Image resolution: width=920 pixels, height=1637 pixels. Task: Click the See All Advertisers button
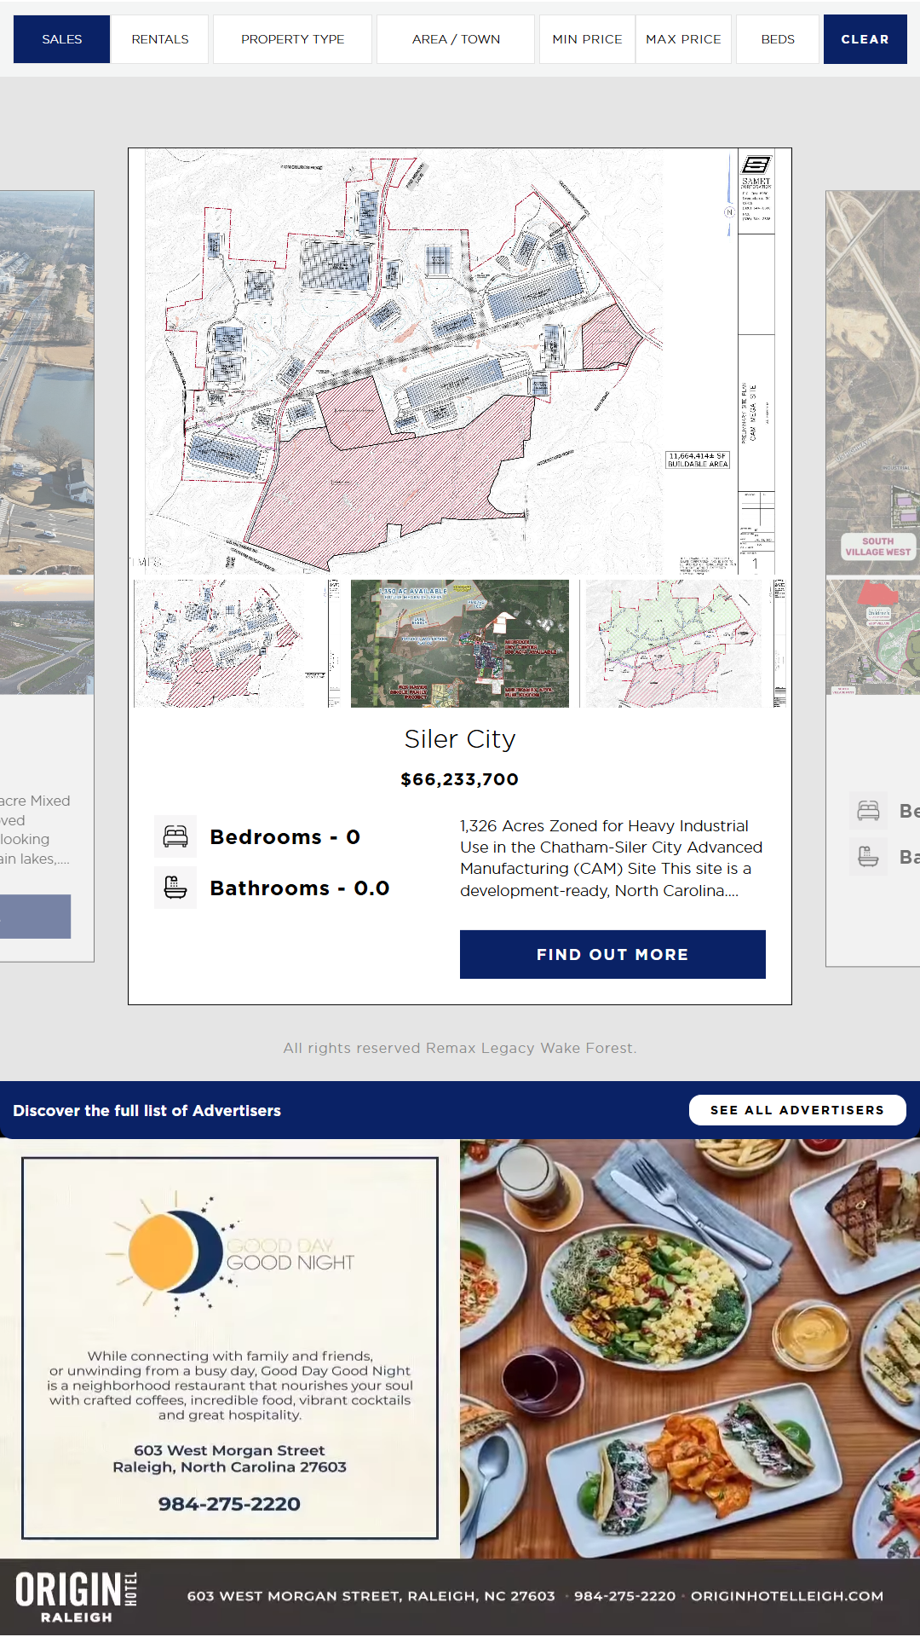(x=796, y=1110)
